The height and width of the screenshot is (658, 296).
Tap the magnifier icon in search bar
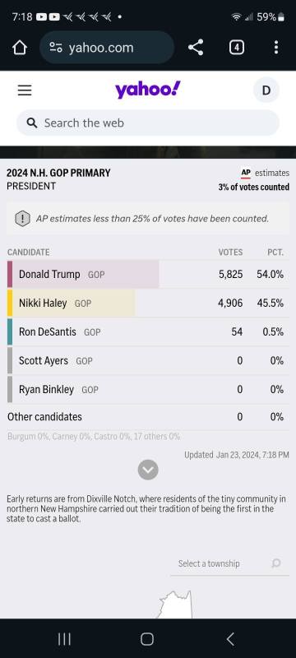(x=32, y=123)
